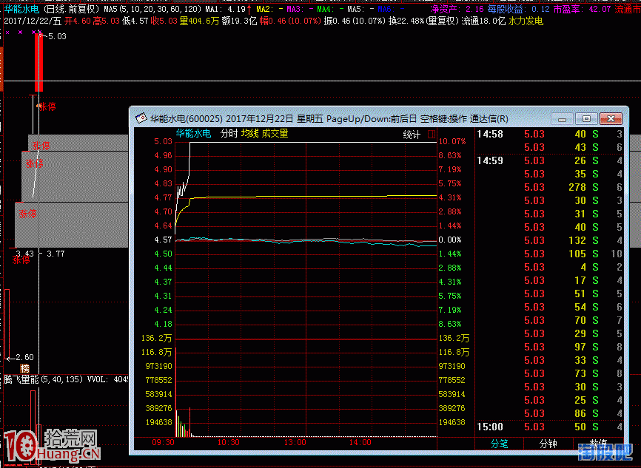Maximize the 华能水电 intraday popup window
This screenshot has width=641, height=468.
click(586, 119)
